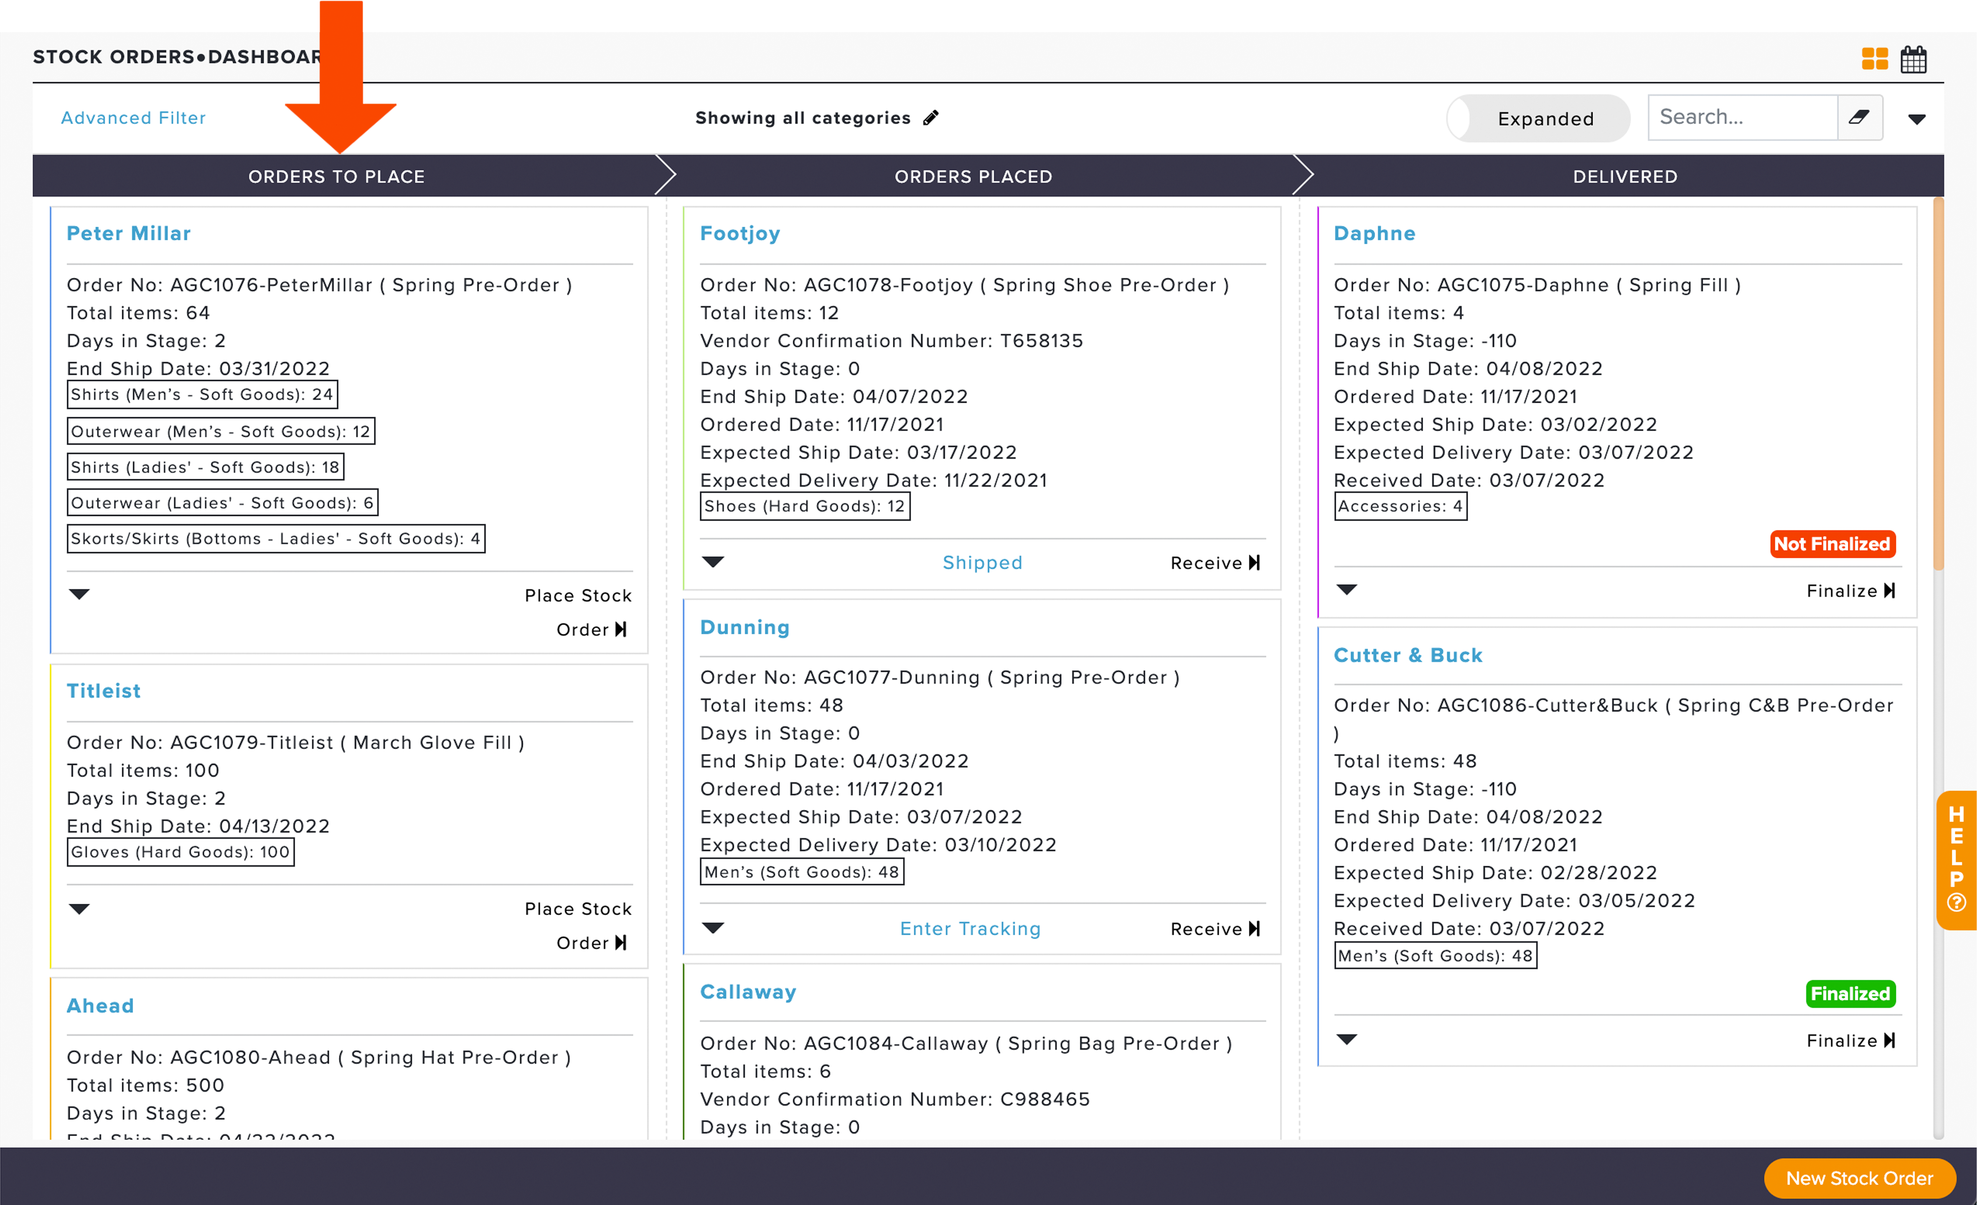Click the Showing all categories label

pos(803,118)
